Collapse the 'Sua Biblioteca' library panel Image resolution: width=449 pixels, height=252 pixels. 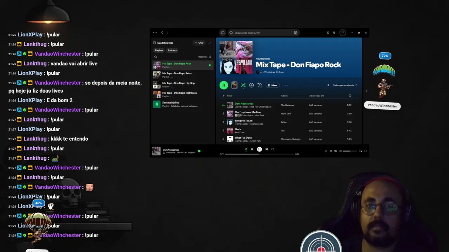click(x=154, y=43)
